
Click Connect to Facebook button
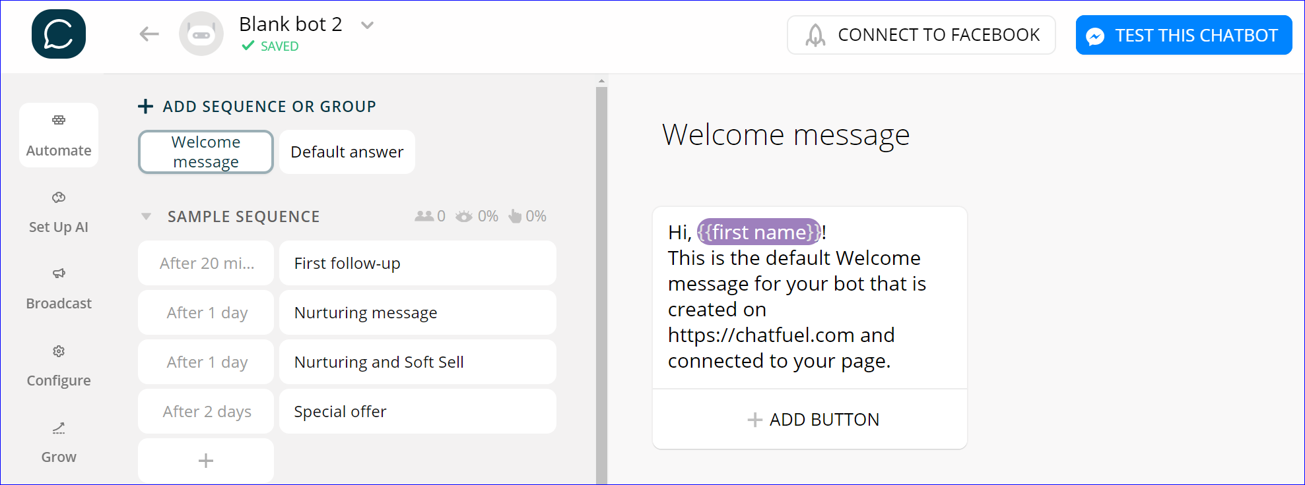[x=921, y=35]
